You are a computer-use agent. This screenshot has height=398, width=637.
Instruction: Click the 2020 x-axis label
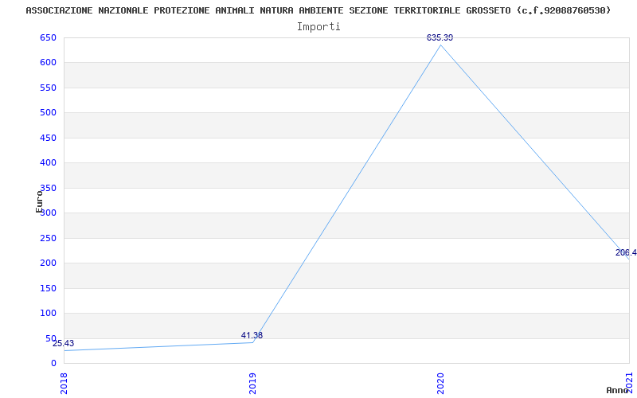441,384
